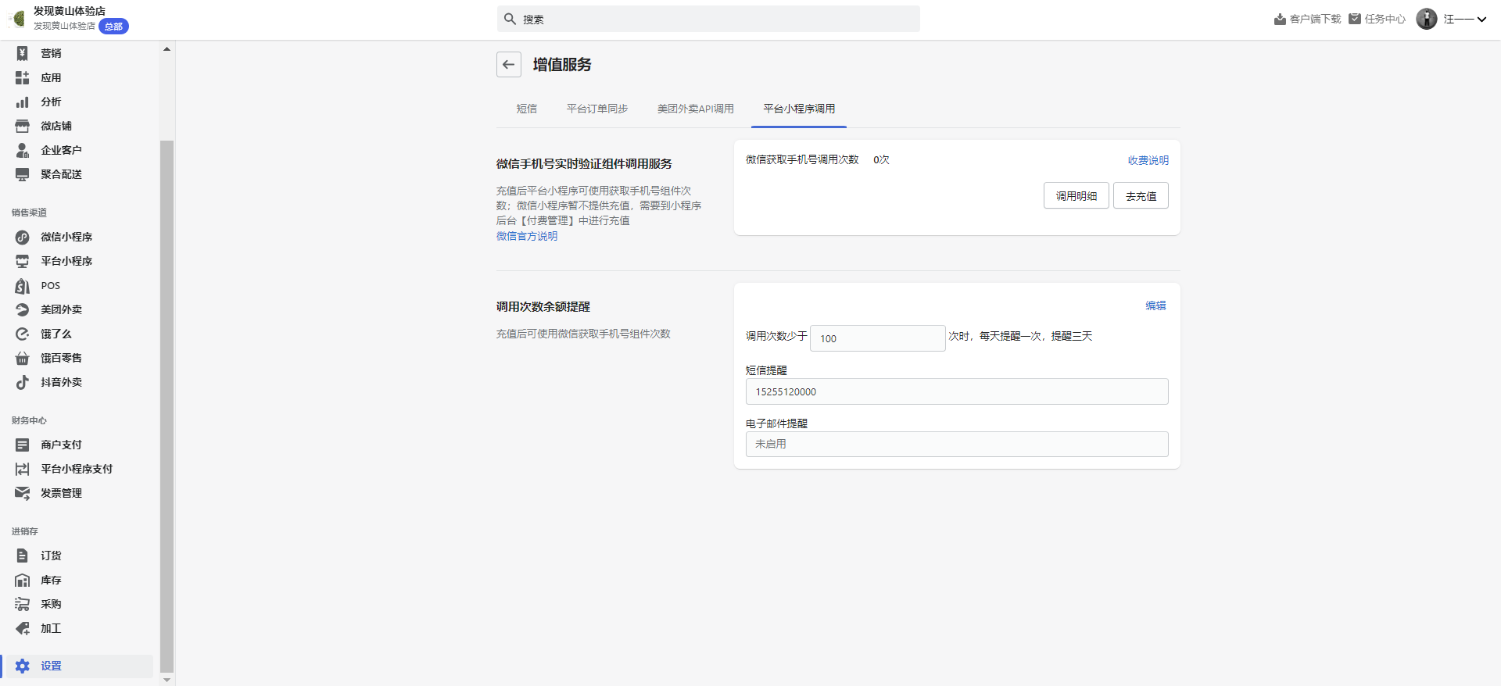The width and height of the screenshot is (1501, 686).
Task: Open the 企业客户 person icon
Action: (23, 150)
